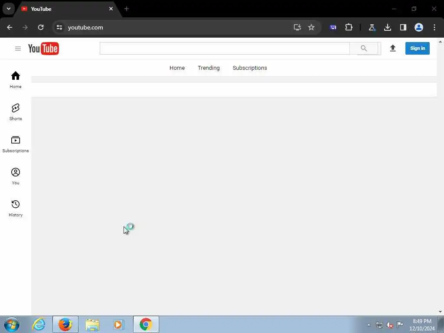The height and width of the screenshot is (333, 444).
Task: Go back with browser back arrow
Action: pyautogui.click(x=10, y=27)
